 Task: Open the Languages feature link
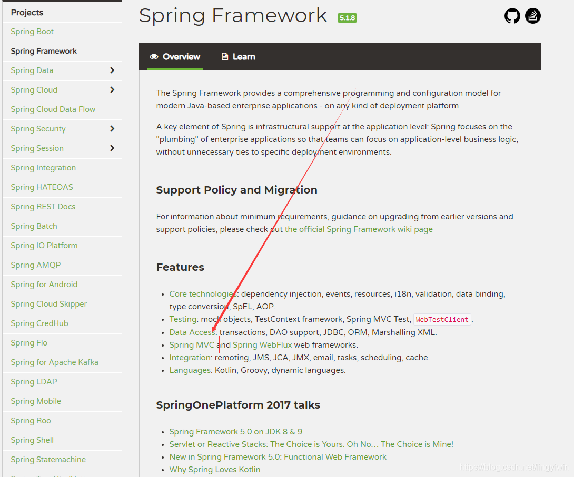tap(190, 370)
